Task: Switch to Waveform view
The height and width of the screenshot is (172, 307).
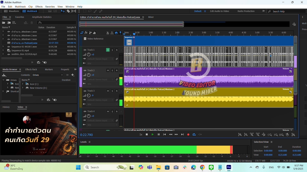Action: pos(12,11)
